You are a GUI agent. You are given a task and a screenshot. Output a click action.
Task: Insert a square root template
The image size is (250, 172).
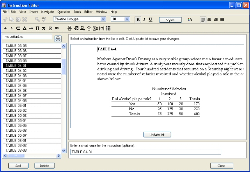coord(76,28)
